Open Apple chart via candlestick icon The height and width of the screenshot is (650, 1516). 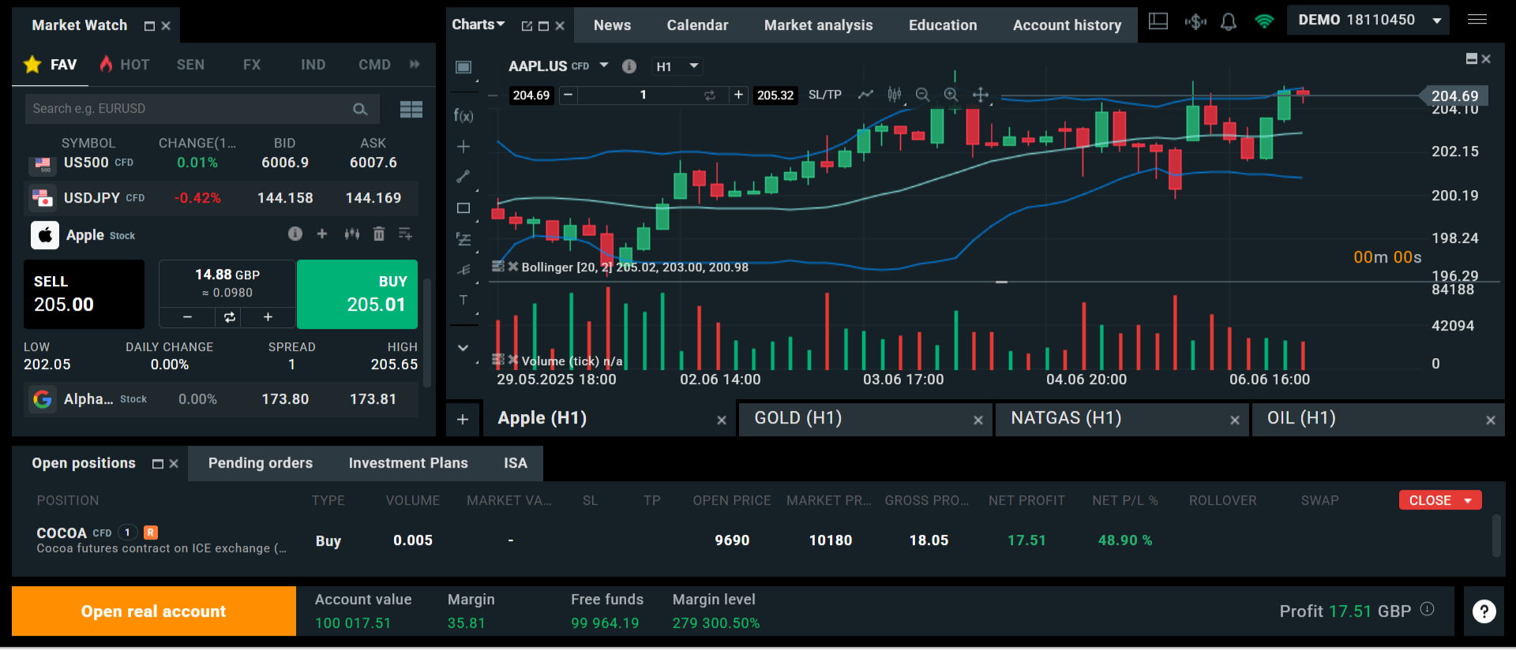point(351,233)
